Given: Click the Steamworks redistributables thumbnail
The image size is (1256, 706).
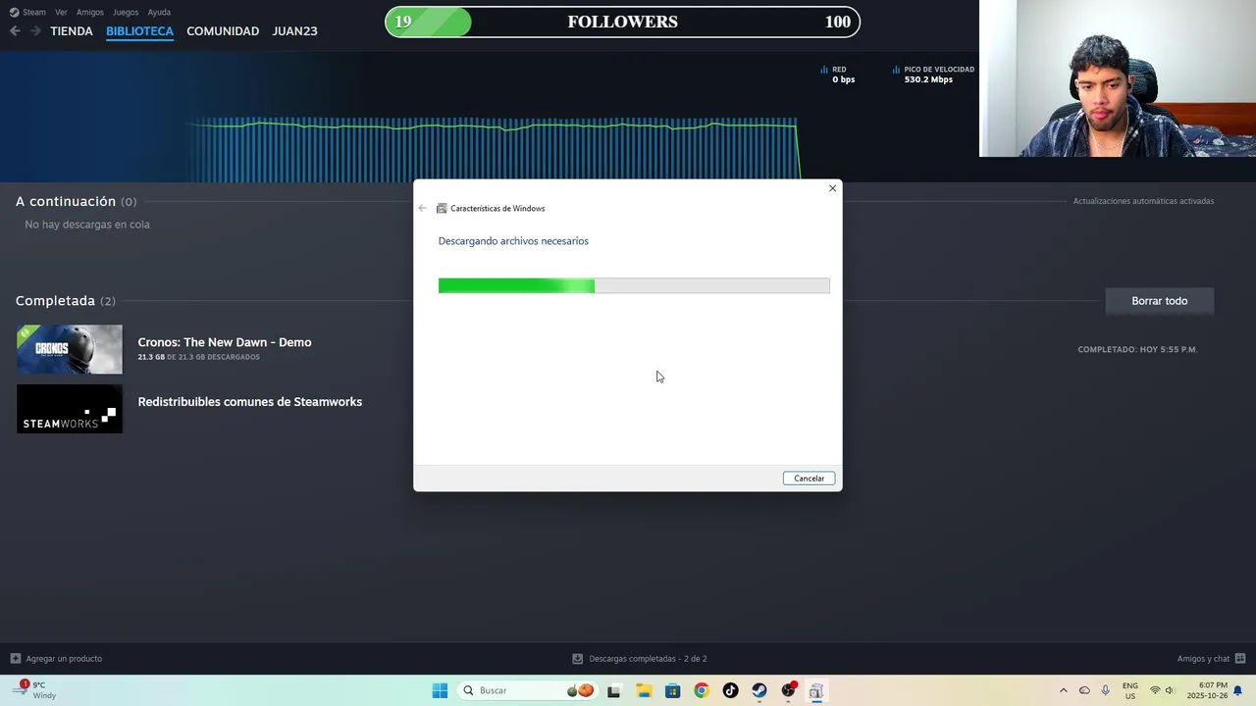Looking at the screenshot, I should tap(70, 409).
